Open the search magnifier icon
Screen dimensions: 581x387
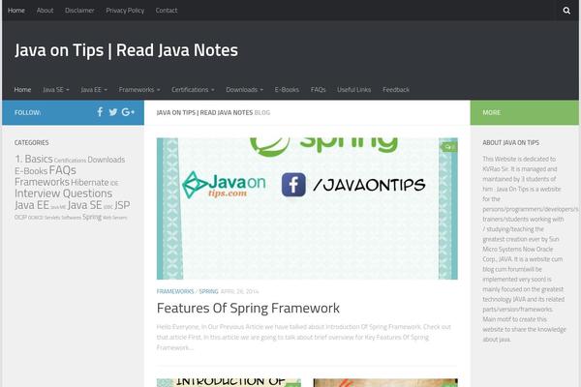[x=566, y=11]
